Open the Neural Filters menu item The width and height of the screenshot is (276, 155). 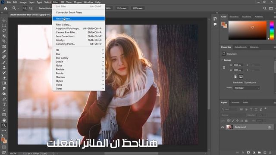78,19
